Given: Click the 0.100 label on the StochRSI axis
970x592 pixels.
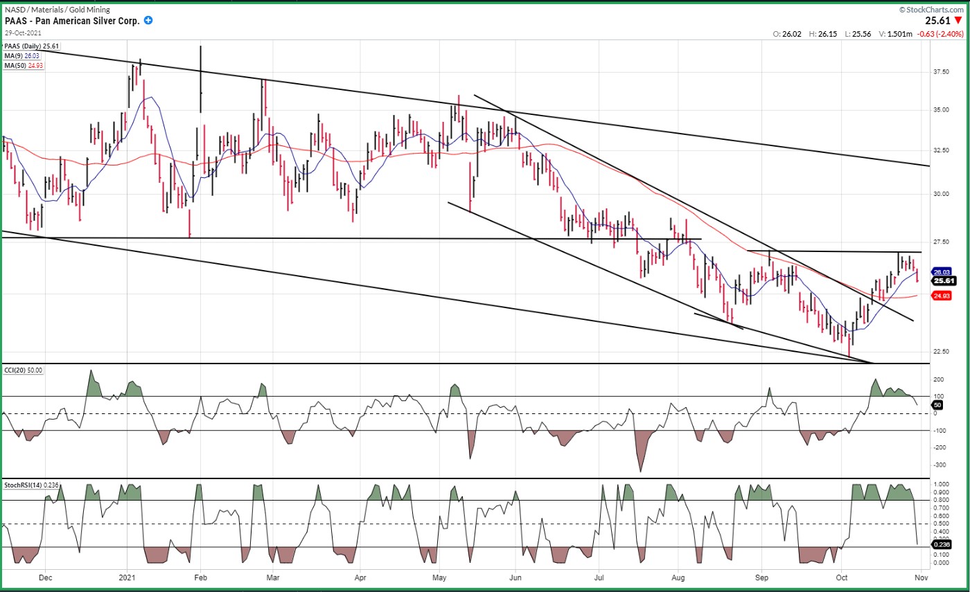Looking at the screenshot, I should 940,555.
